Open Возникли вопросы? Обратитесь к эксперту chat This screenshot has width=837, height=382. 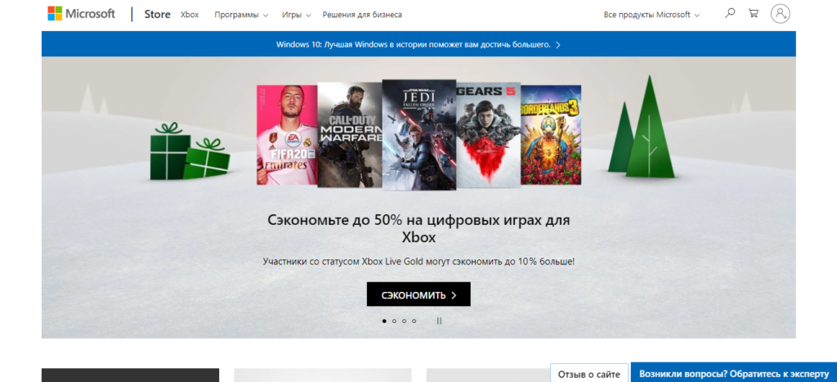point(734,374)
